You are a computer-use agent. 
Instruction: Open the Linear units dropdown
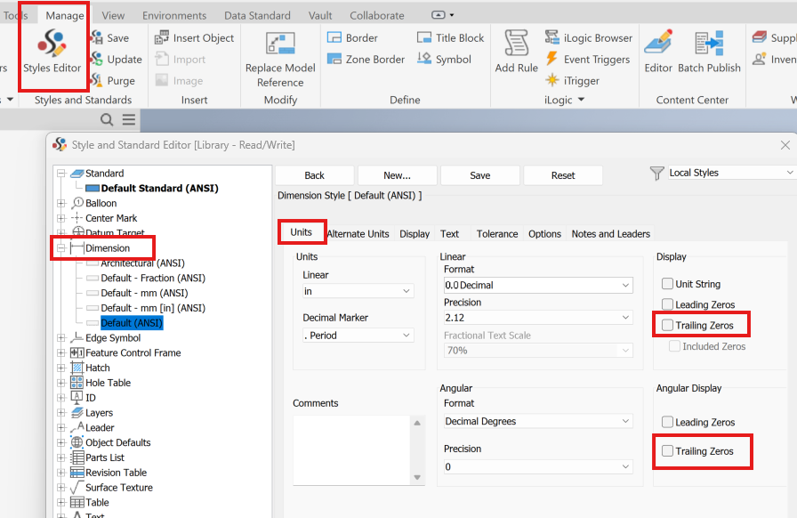click(x=358, y=290)
